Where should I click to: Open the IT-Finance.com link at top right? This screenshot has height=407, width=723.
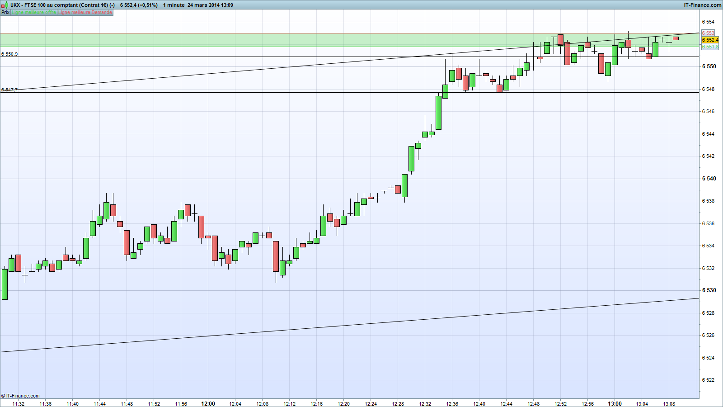[703, 5]
